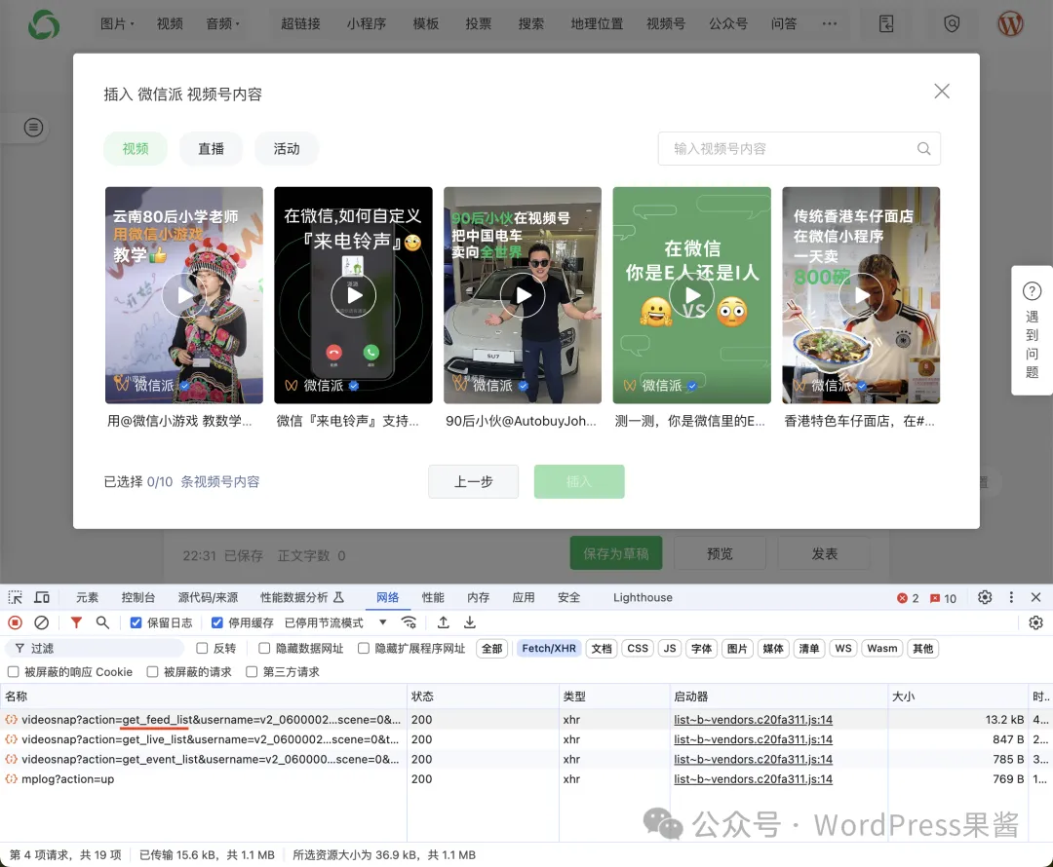
Task: Click the green 插入 button
Action: pos(579,482)
